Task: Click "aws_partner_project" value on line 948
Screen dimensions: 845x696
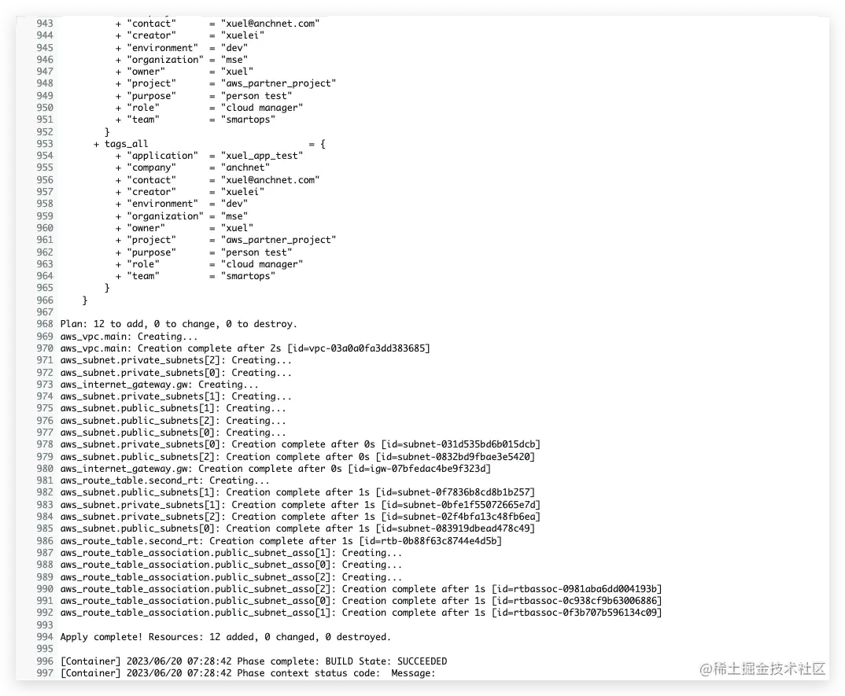Action: [279, 83]
